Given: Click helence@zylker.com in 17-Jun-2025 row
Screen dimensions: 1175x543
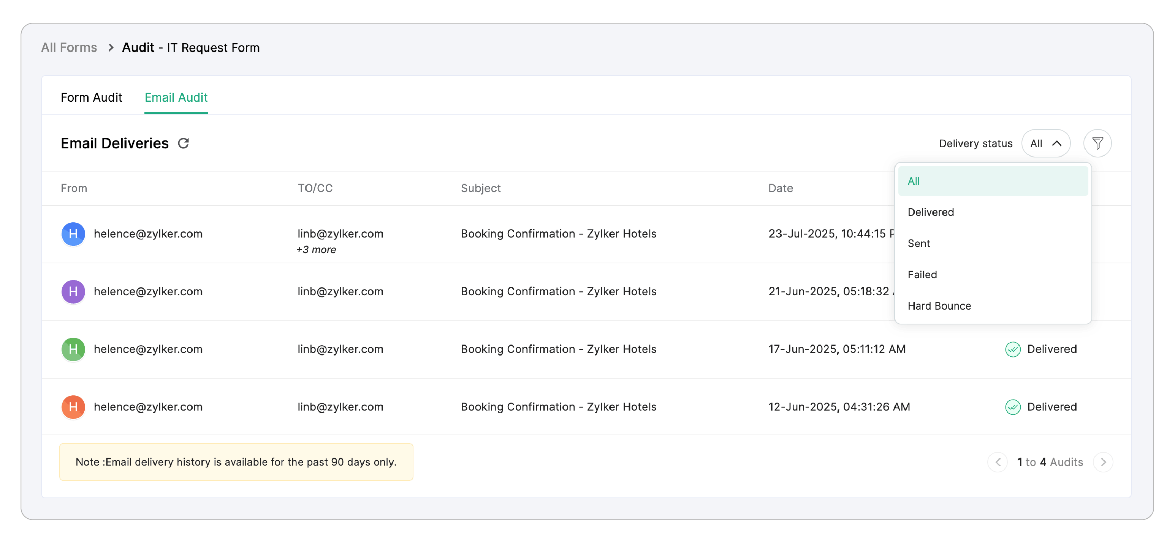Looking at the screenshot, I should click(148, 349).
